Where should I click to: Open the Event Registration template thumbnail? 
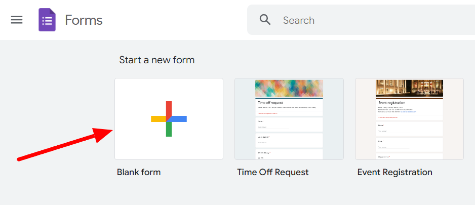point(409,119)
